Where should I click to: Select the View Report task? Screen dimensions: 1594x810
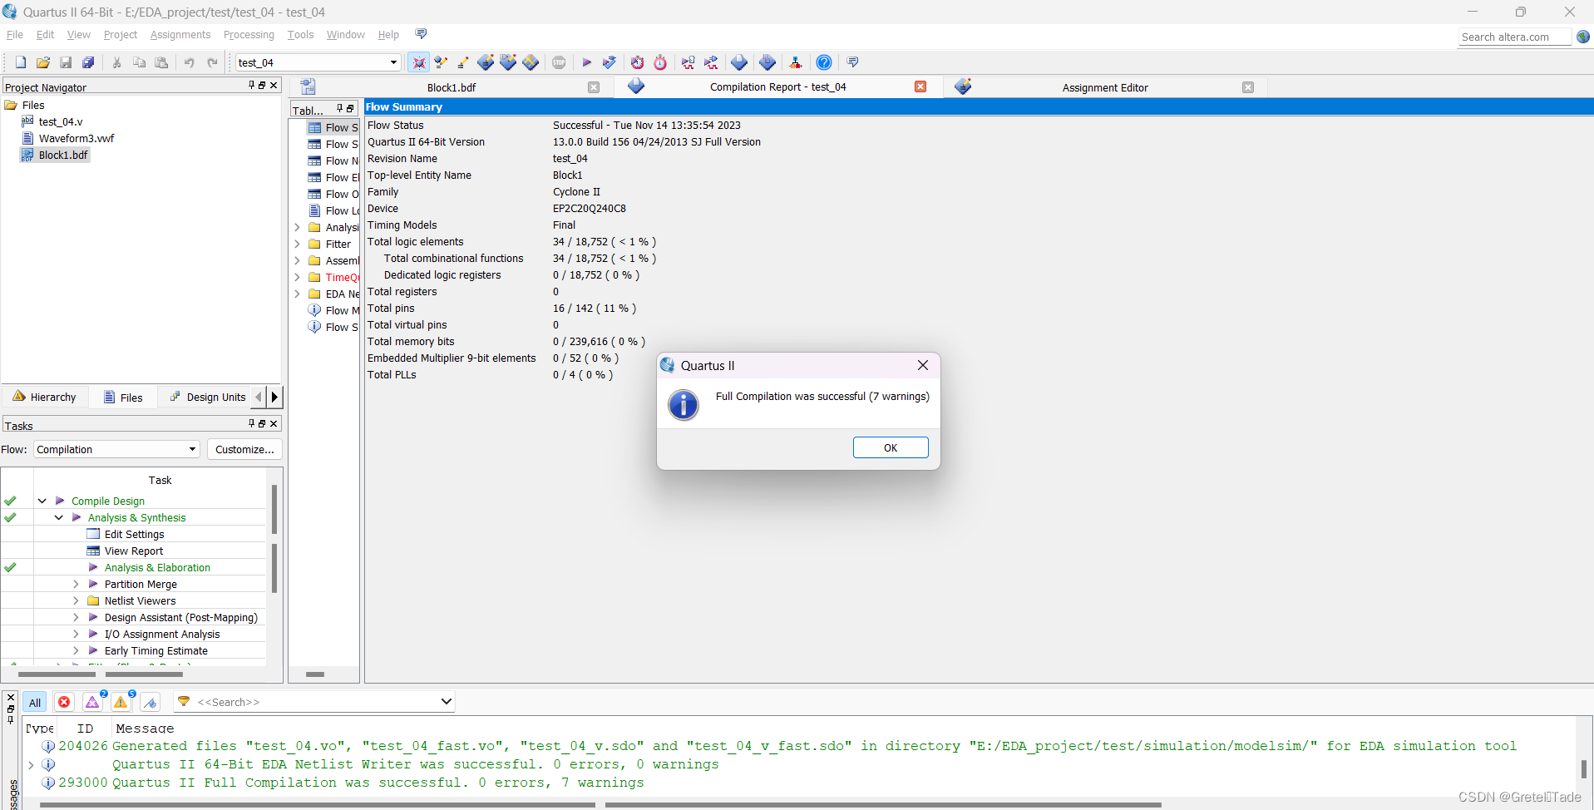point(134,551)
